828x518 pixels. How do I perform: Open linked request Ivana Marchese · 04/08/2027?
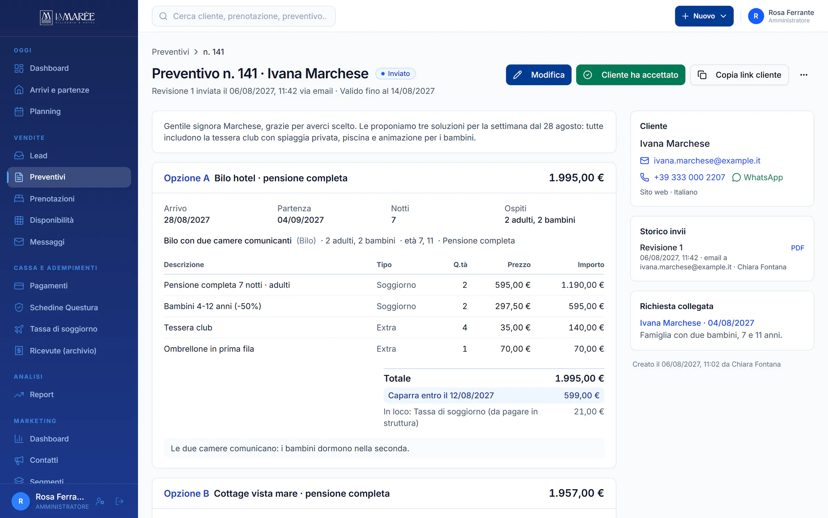pyautogui.click(x=697, y=323)
